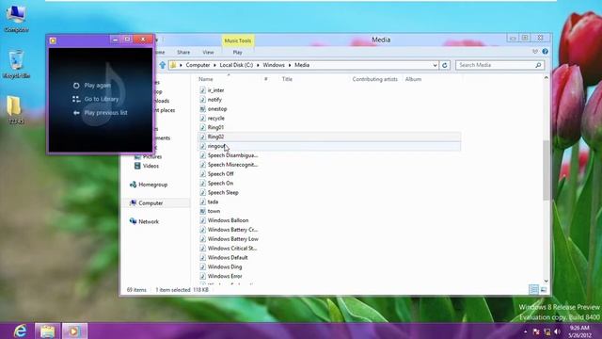Image resolution: width=602 pixels, height=339 pixels.
Task: Sort by # track number column
Action: tap(265, 79)
